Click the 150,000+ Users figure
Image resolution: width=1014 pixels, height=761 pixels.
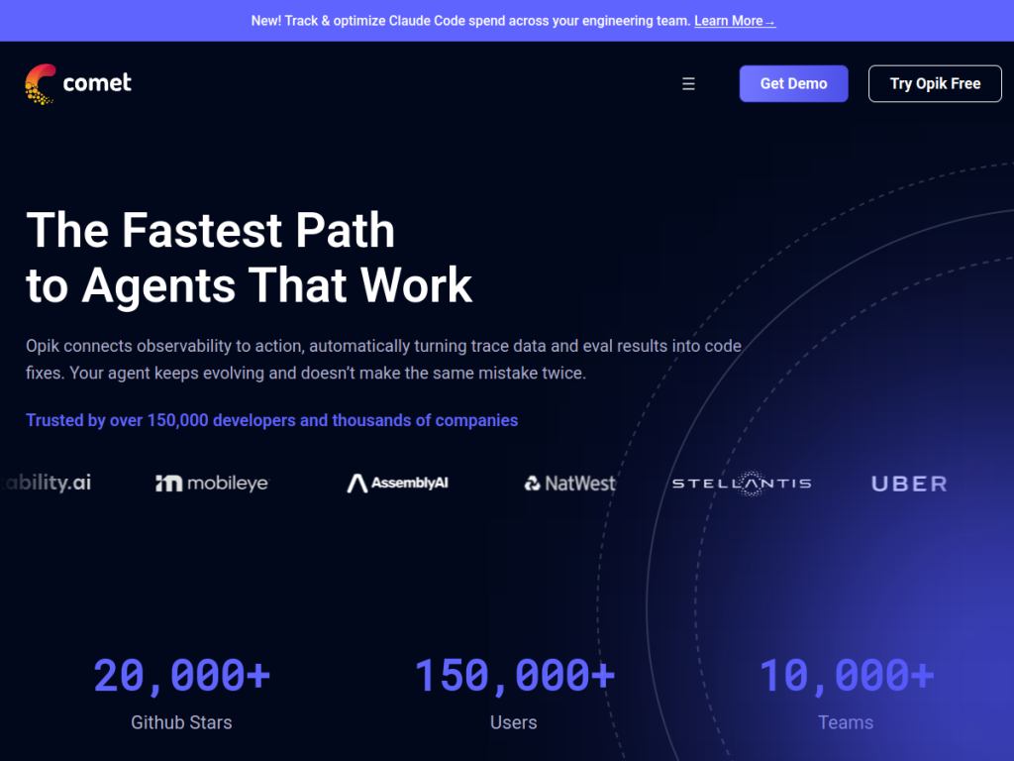pyautogui.click(x=514, y=675)
